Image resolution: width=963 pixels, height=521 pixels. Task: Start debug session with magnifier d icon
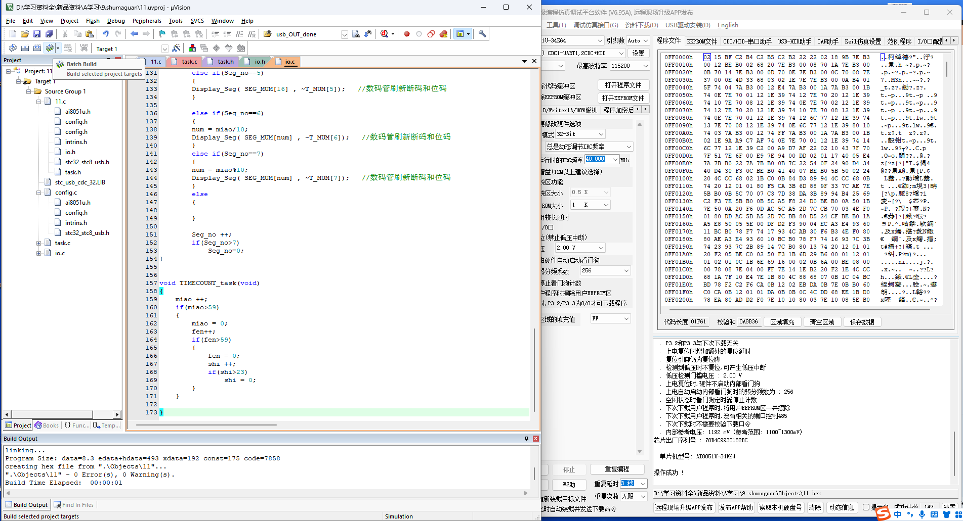tap(385, 34)
